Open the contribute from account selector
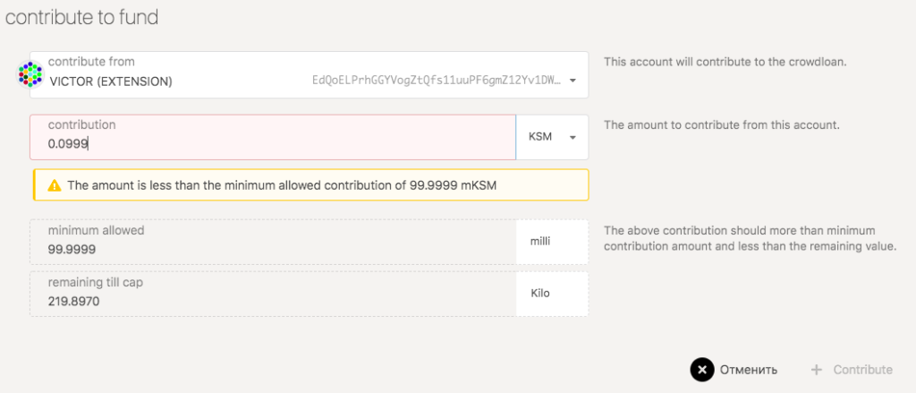 (x=309, y=74)
